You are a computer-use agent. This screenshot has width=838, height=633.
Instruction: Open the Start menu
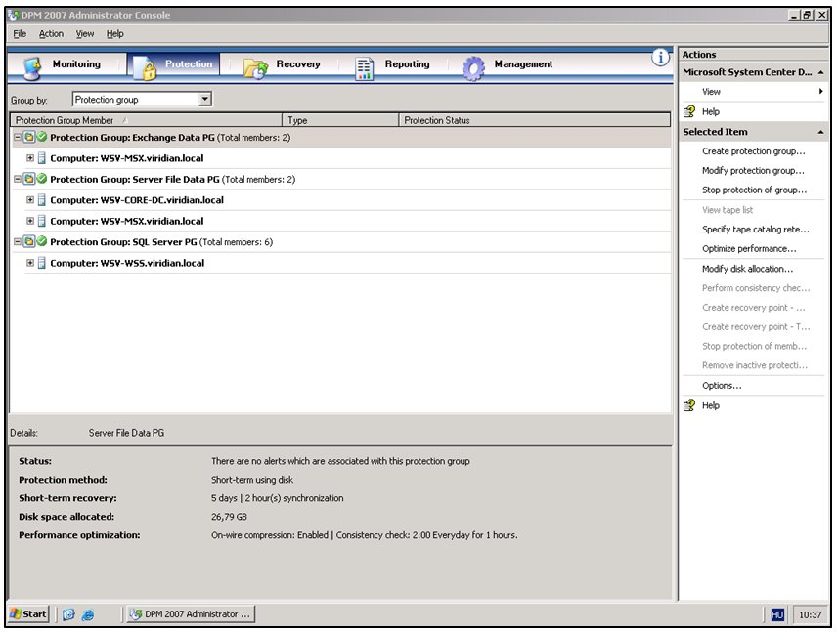coord(28,614)
